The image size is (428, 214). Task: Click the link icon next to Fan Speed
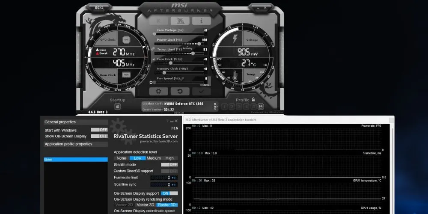pyautogui.click(x=182, y=79)
